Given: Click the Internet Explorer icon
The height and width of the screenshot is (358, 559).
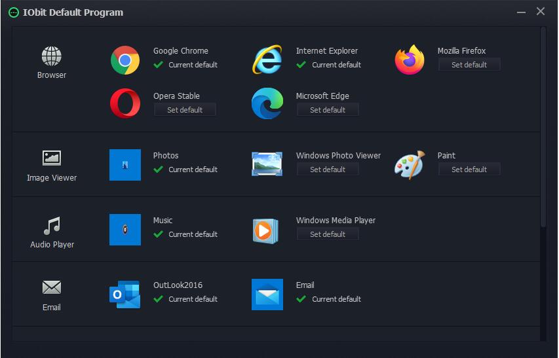Looking at the screenshot, I should point(267,60).
